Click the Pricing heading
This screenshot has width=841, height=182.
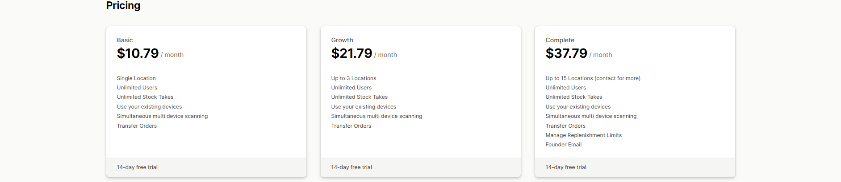(x=123, y=5)
